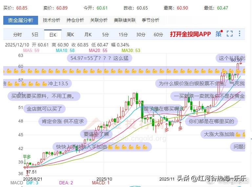
Task: Click the 打开金投网APP link
Action: pyautogui.click(x=190, y=34)
